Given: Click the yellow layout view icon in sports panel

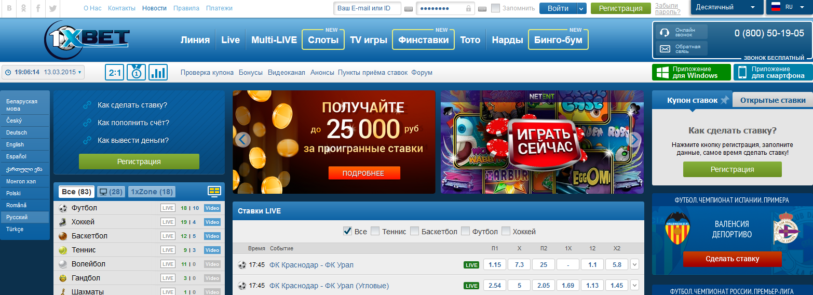Looking at the screenshot, I should (214, 191).
